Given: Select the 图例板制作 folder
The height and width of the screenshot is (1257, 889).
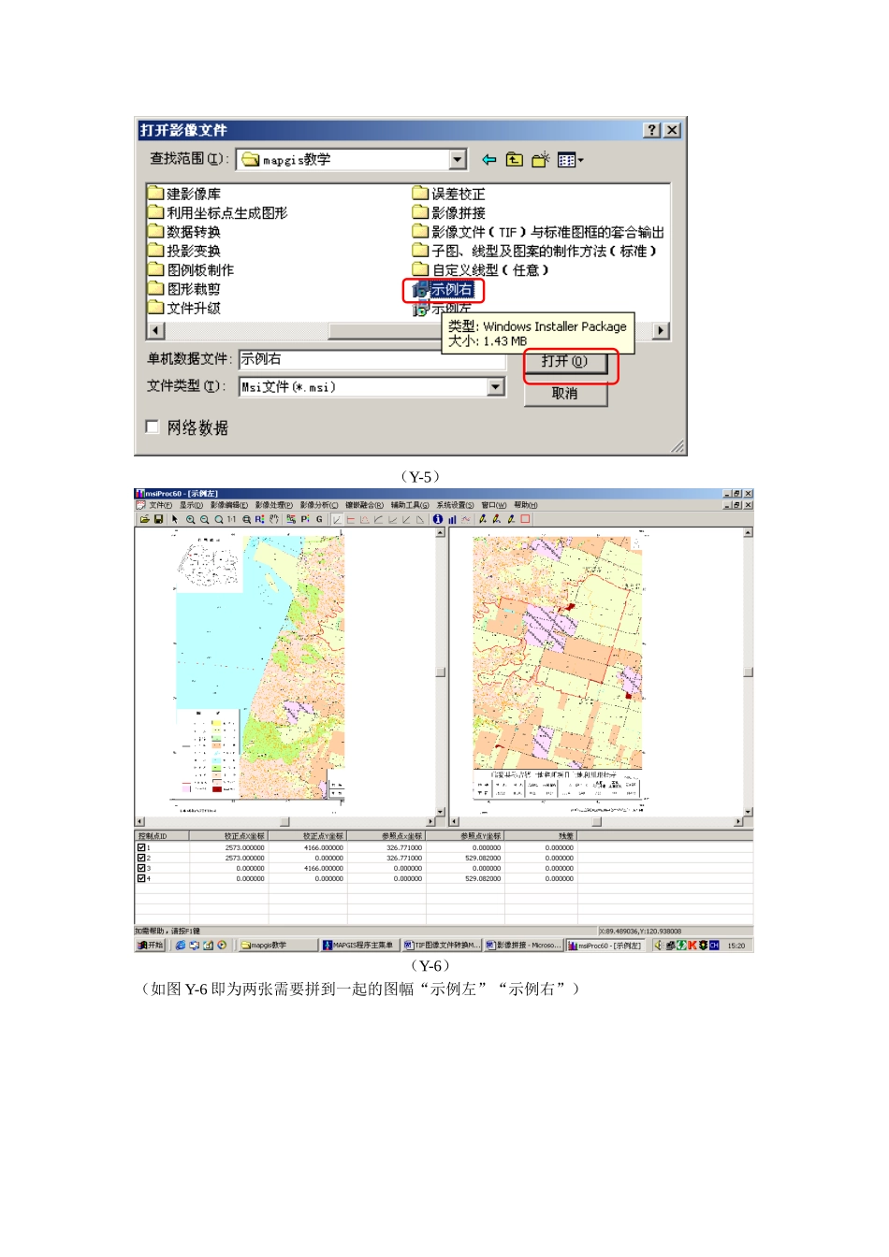Looking at the screenshot, I should coord(191,270).
